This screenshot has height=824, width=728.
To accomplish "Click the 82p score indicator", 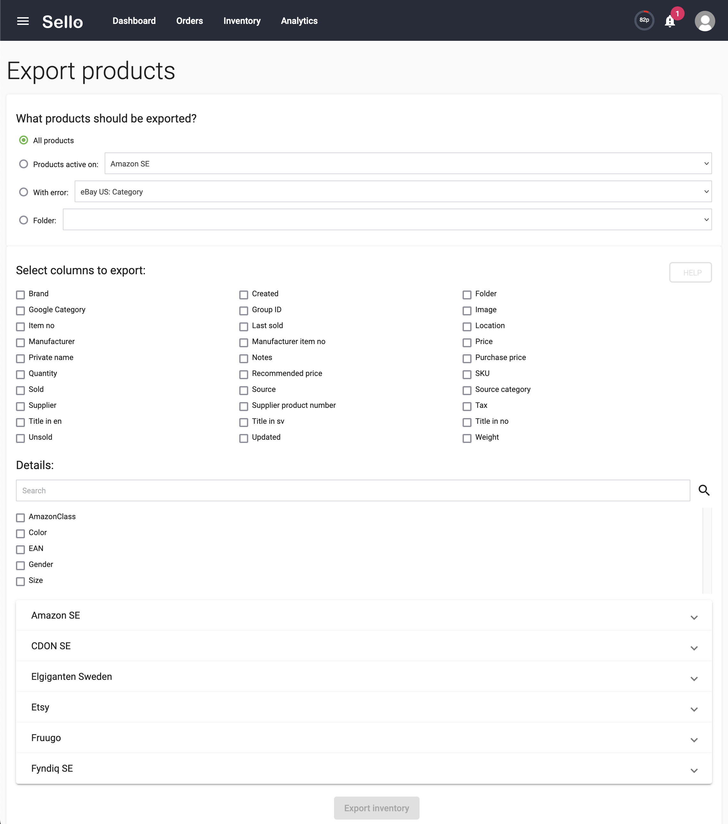I will point(644,20).
